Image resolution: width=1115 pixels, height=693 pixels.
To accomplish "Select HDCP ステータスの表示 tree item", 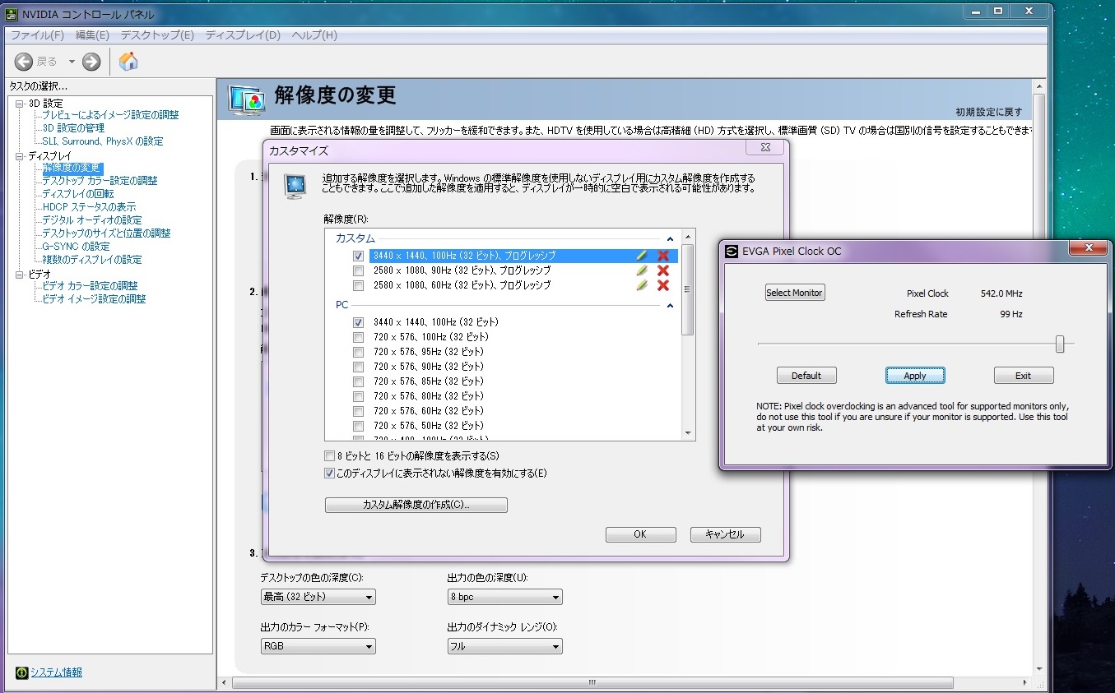I will pyautogui.click(x=89, y=207).
